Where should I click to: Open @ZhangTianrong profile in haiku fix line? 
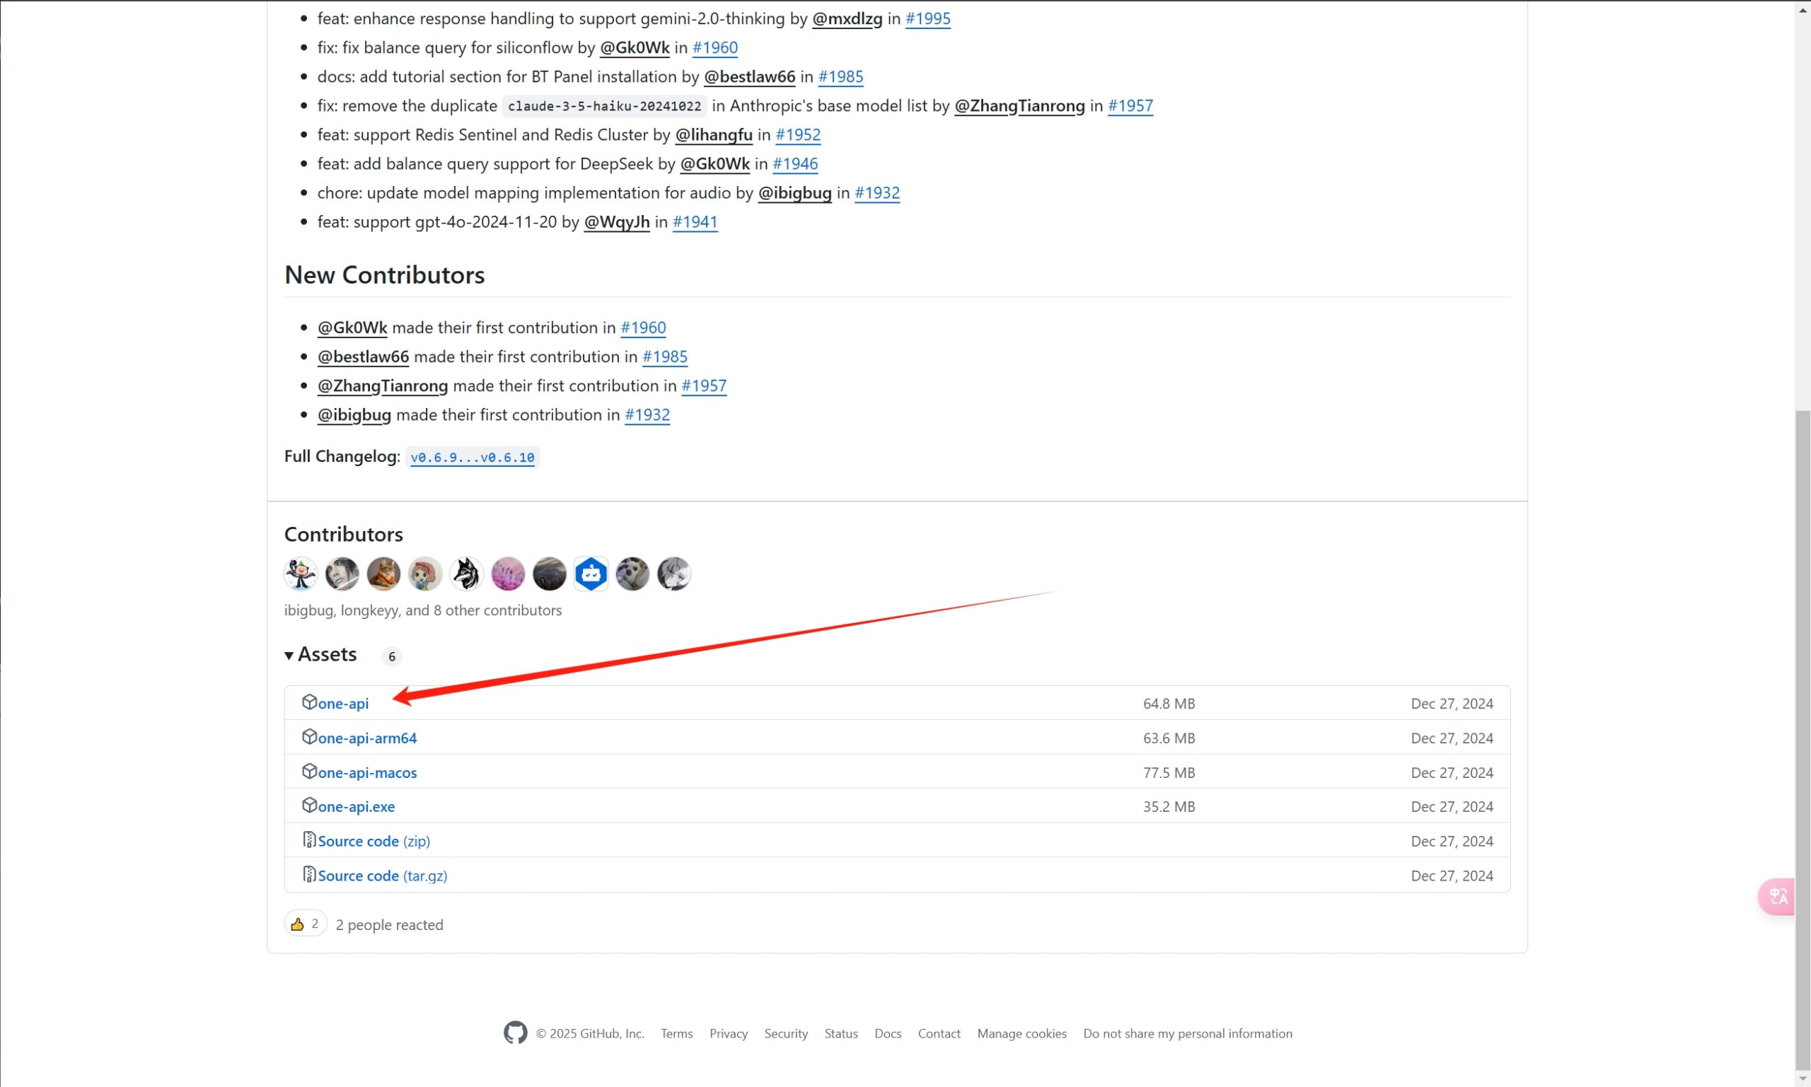[x=1019, y=105]
